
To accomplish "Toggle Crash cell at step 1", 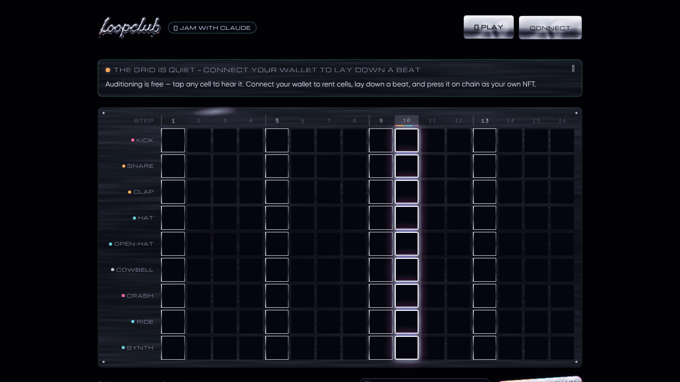I will tap(173, 296).
